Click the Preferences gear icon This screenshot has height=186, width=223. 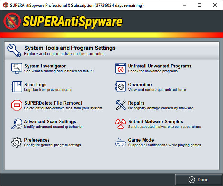[x=16, y=142]
